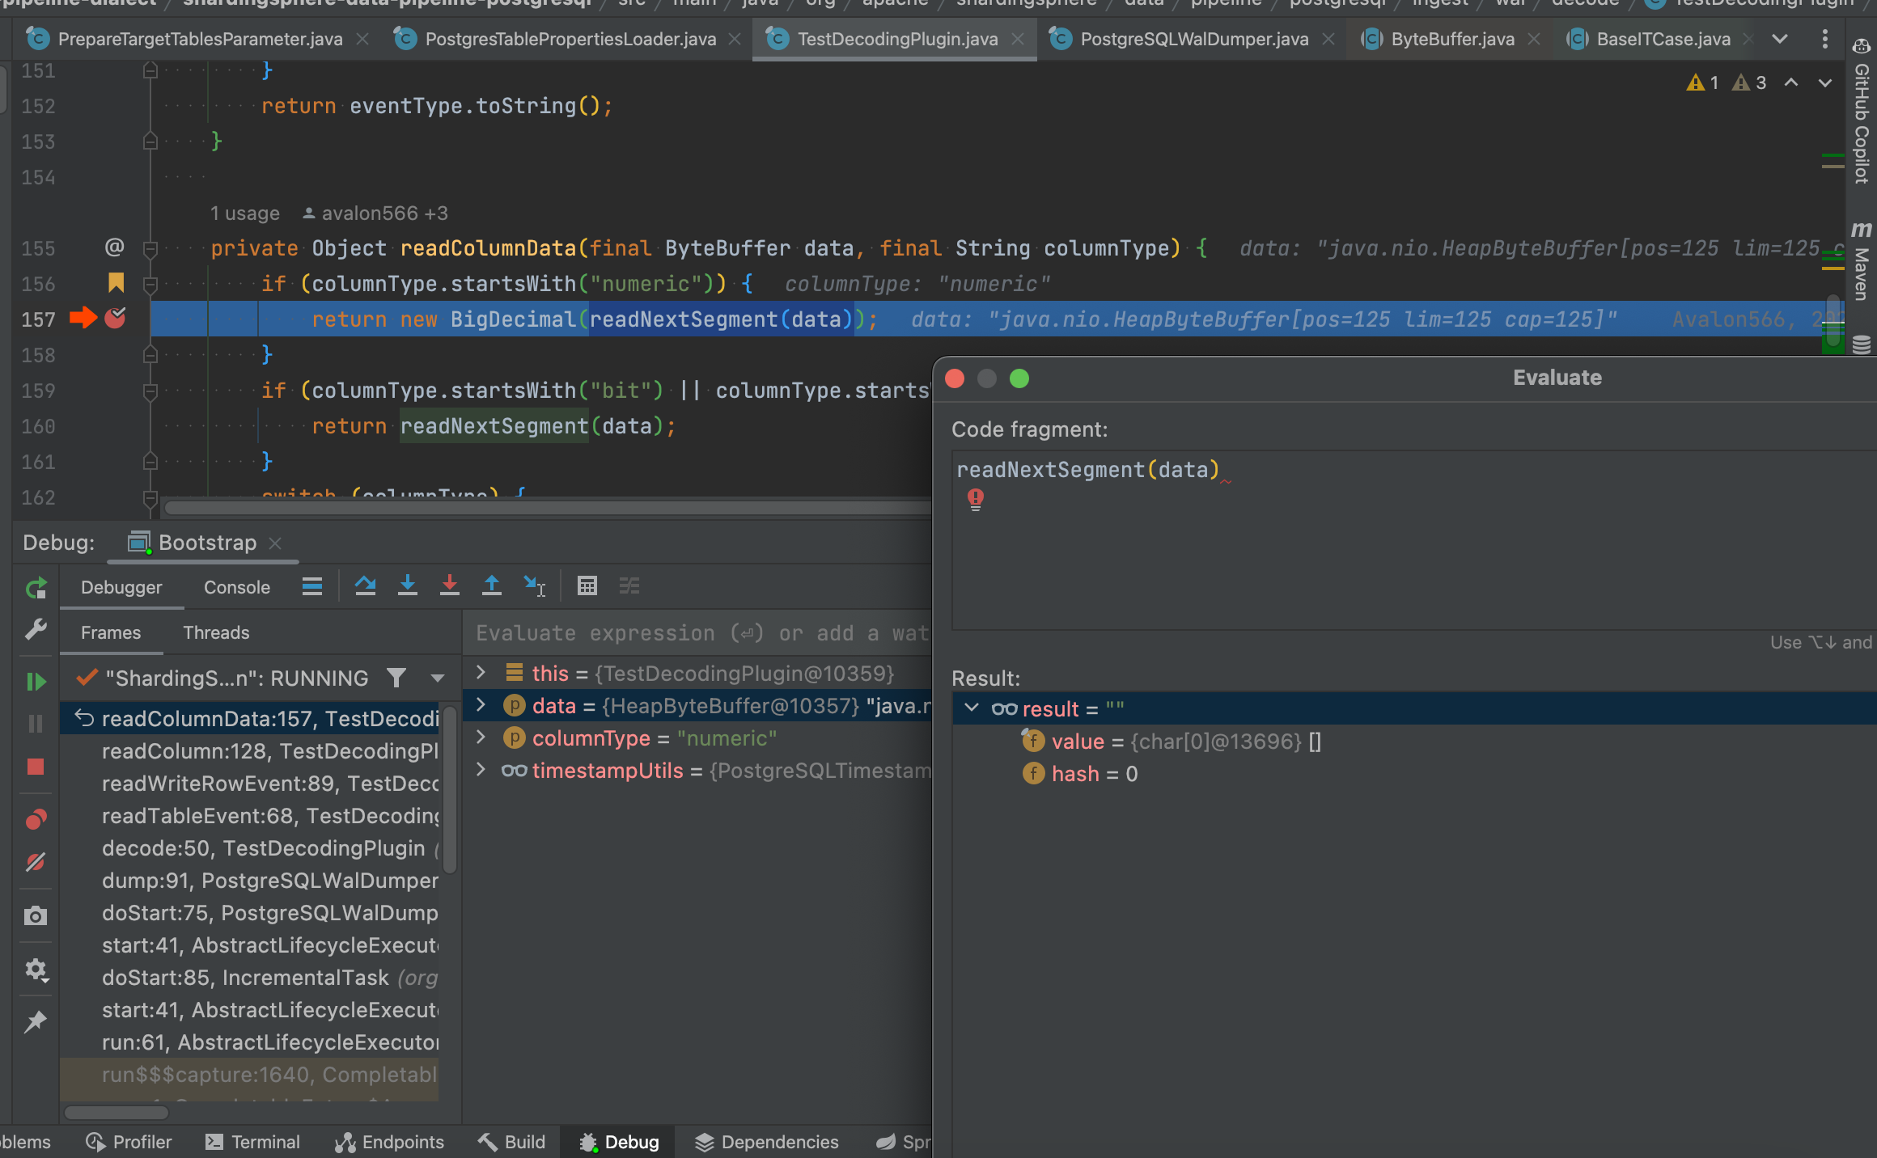Expand the columnType variable node

point(481,737)
